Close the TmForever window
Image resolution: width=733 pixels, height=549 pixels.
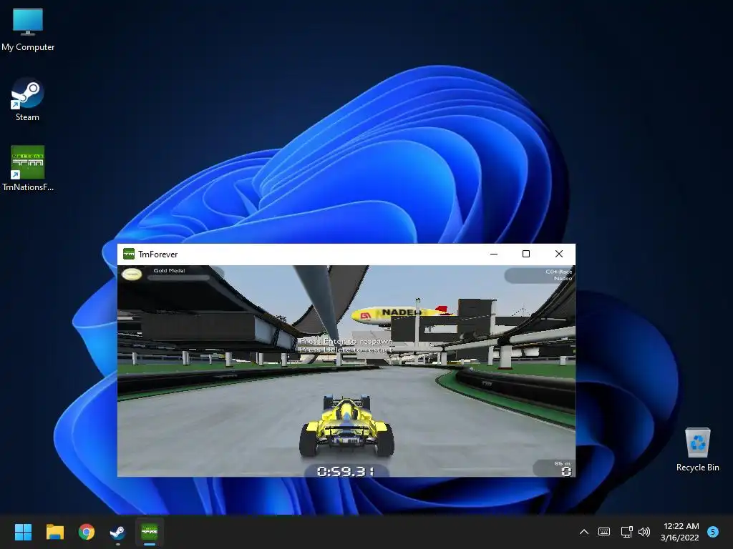559,254
